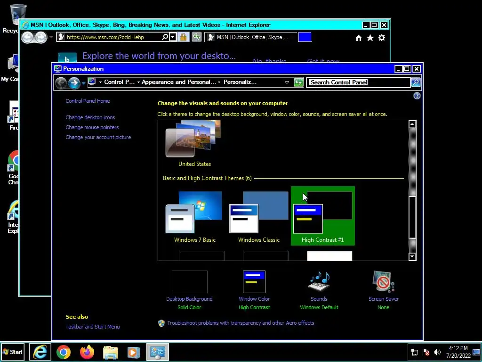This screenshot has height=362, width=482.
Task: Open a new tab in Internet Explorer
Action: coord(305,37)
